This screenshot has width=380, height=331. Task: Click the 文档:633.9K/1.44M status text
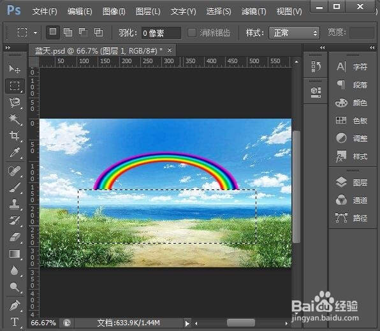click(x=128, y=323)
